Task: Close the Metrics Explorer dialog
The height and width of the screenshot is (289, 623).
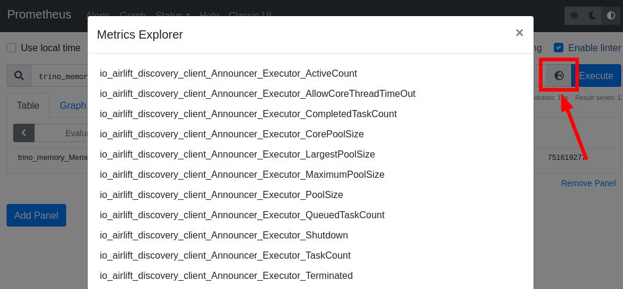Action: coord(519,33)
